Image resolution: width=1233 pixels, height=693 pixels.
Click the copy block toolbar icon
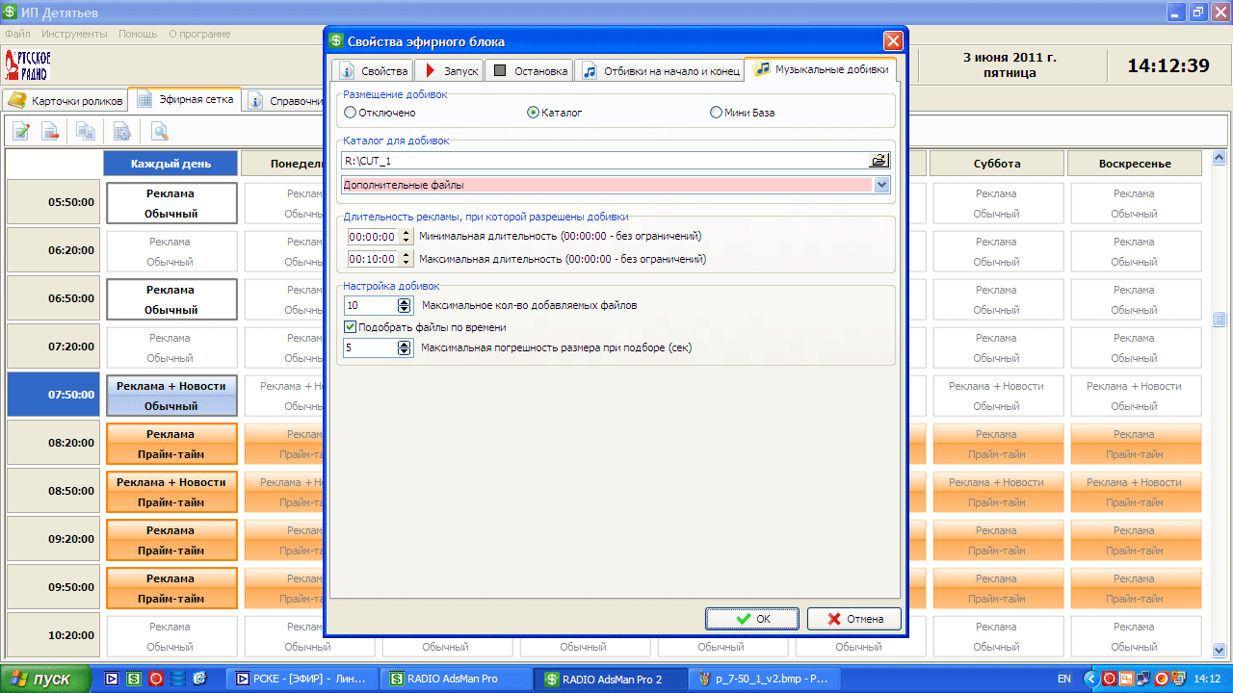[86, 132]
